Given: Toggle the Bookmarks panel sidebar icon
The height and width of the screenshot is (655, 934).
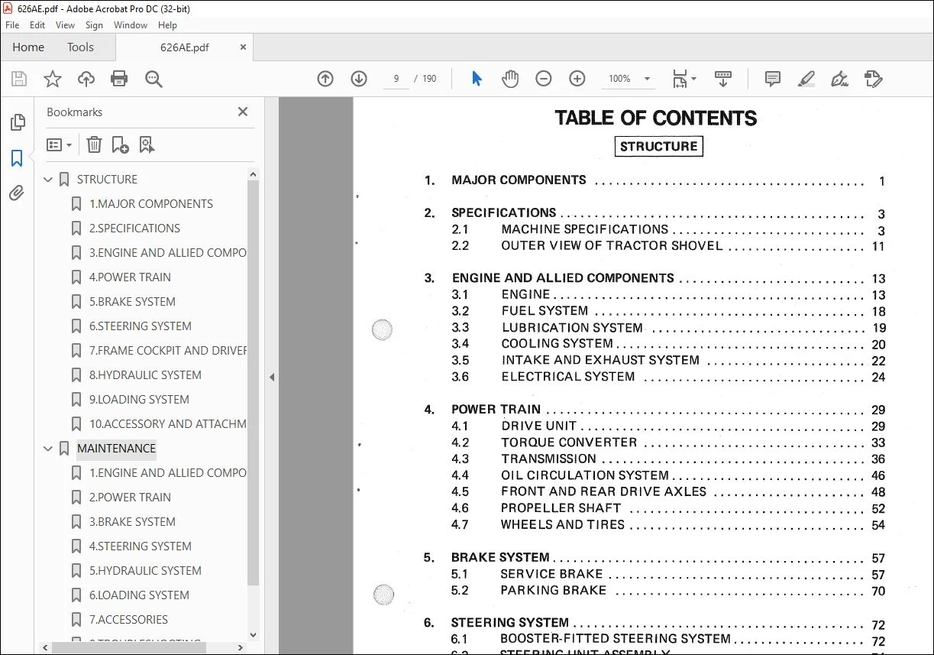Looking at the screenshot, I should click(x=17, y=158).
